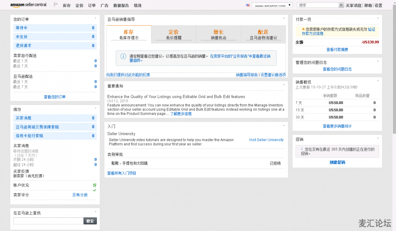Click the -US$39.99 balance amount

coord(370,42)
